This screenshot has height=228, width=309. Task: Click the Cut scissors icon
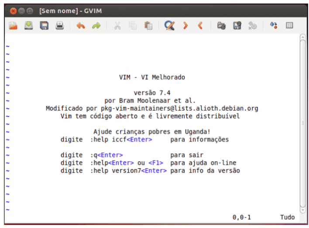pos(117,26)
